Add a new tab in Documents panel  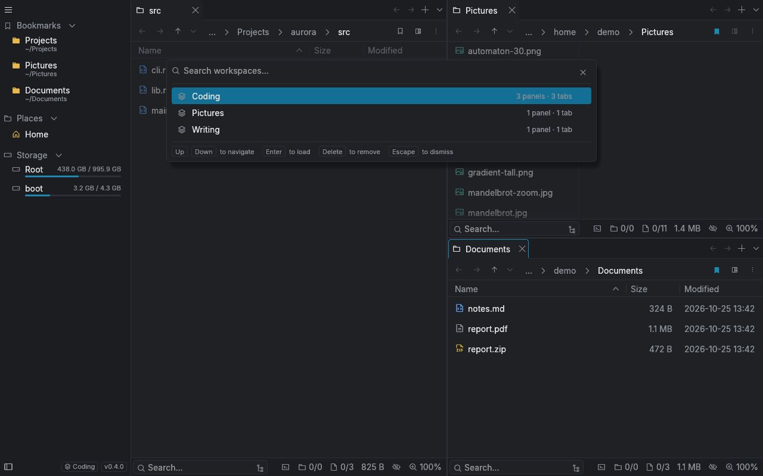click(x=742, y=249)
